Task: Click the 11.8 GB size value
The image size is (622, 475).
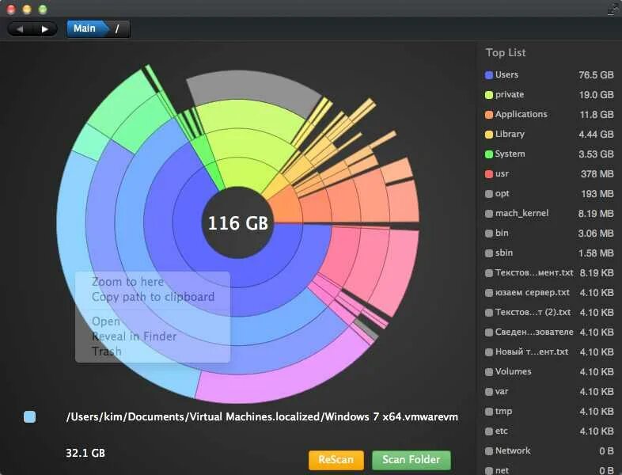Action: click(x=597, y=115)
